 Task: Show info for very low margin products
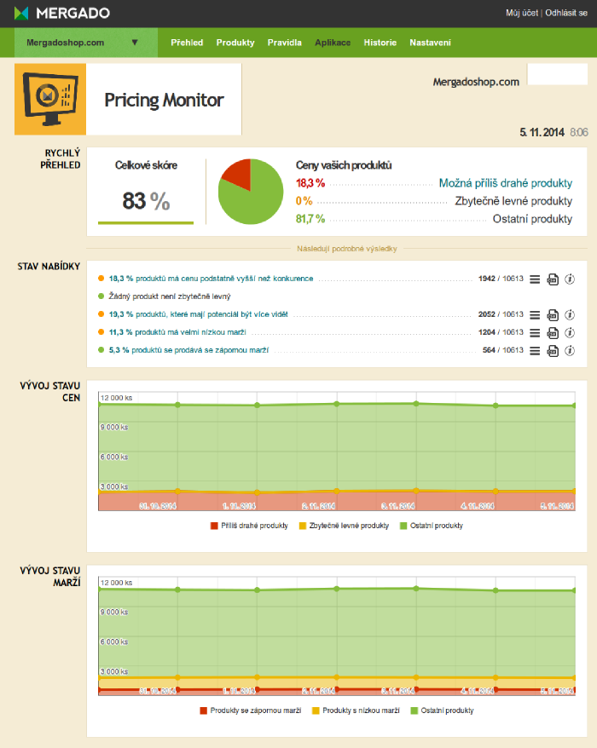point(570,332)
